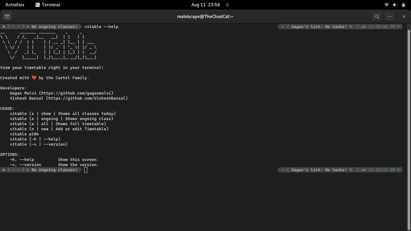
Task: Open the Terminal app menu
Action: point(48,5)
